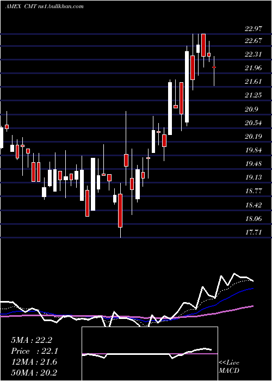The height and width of the screenshot is (381, 272).
Task: Click the 19.48 price axis label
Action: (x=254, y=164)
